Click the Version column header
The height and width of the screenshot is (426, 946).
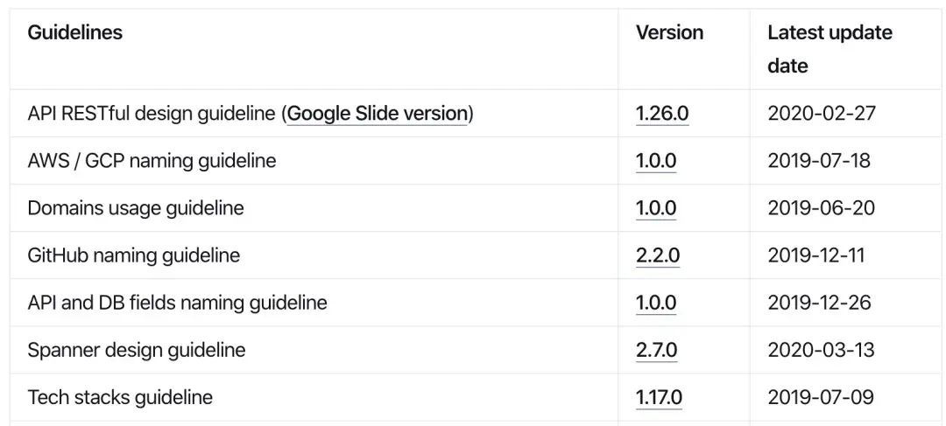point(669,33)
